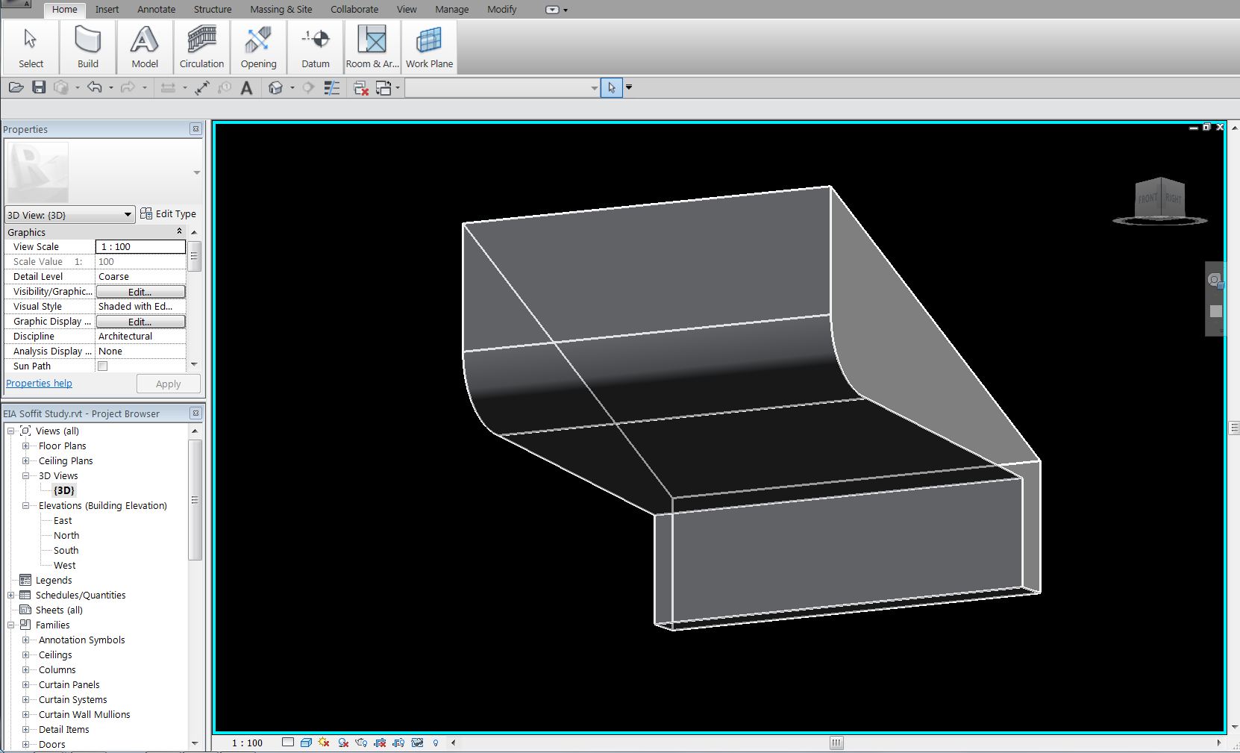
Task: Click the Save icon in quick toolbar
Action: coord(39,88)
